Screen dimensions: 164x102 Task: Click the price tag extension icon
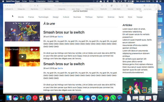click(112, 6)
